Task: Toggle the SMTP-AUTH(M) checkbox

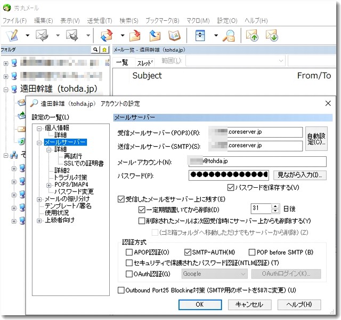Action: point(188,252)
